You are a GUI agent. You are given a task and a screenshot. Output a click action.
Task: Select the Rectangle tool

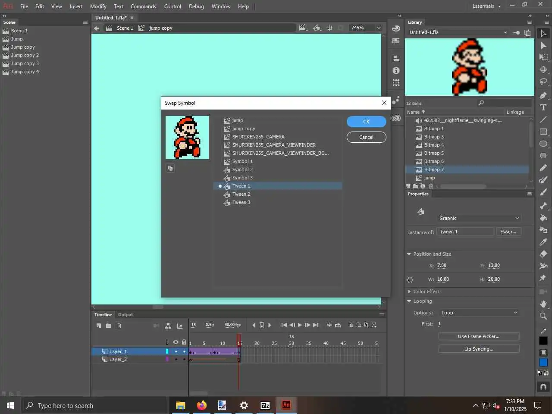[543, 132]
